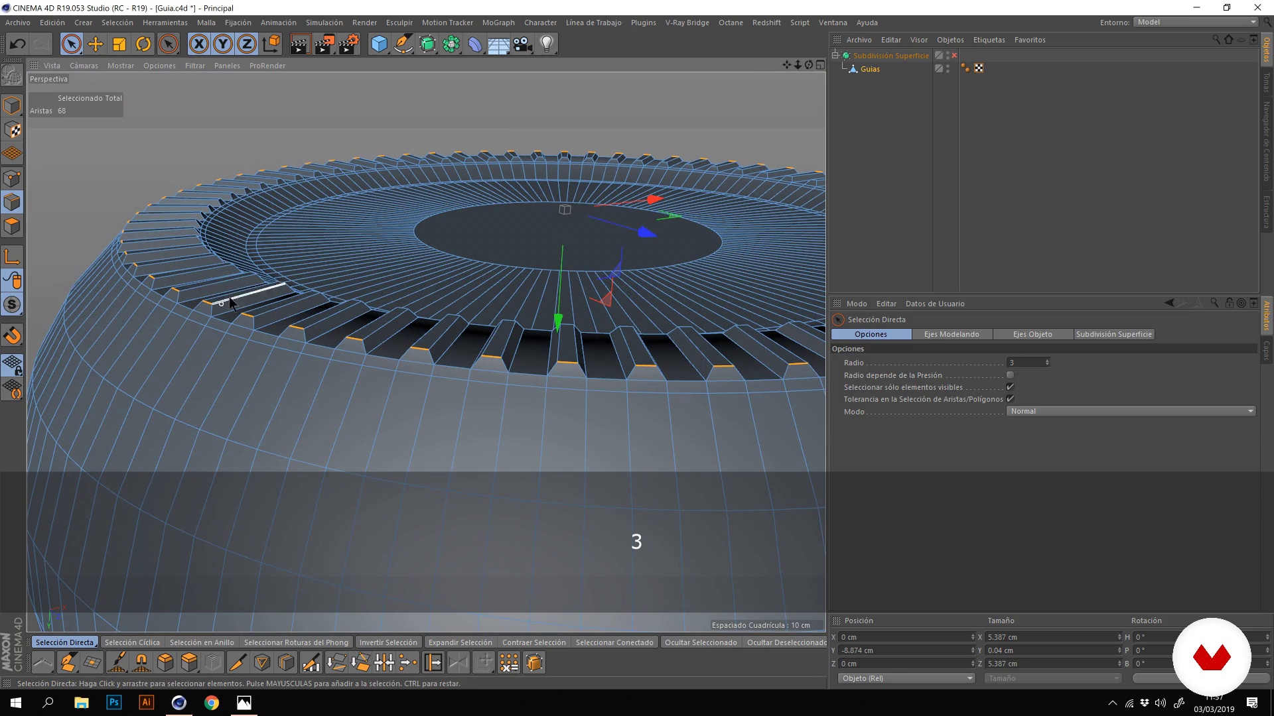The height and width of the screenshot is (716, 1274).
Task: Click the Position Y field stepper
Action: click(x=973, y=650)
